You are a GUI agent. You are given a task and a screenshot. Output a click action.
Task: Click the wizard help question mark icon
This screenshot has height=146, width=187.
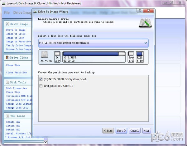point(140,11)
